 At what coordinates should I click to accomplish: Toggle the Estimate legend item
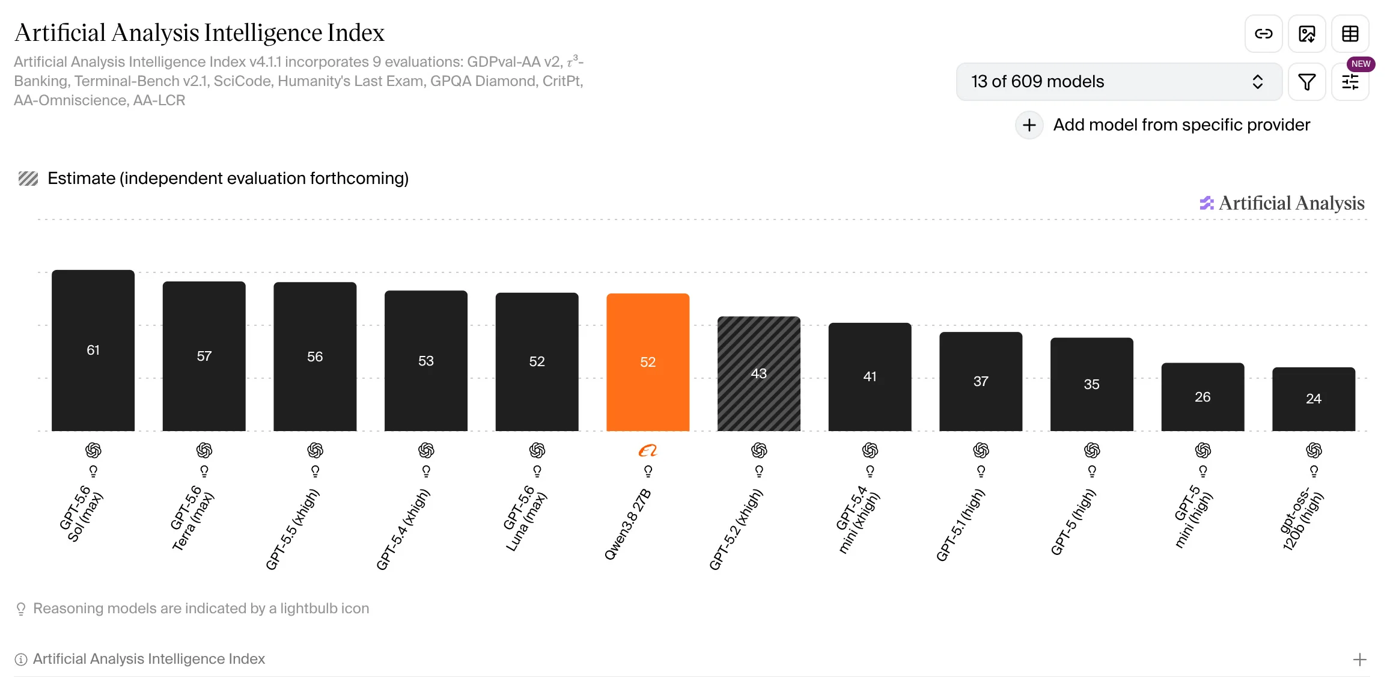[x=213, y=179]
